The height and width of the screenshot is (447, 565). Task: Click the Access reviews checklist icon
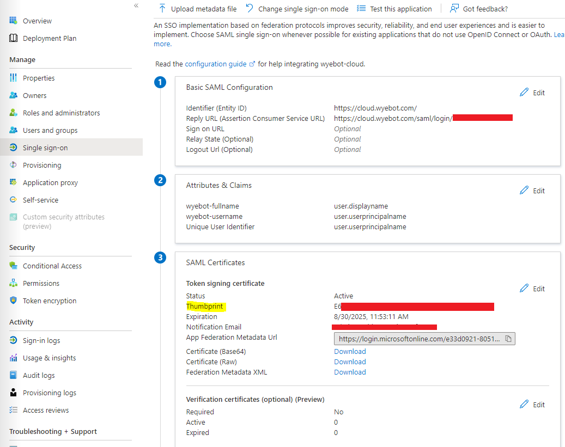pyautogui.click(x=13, y=410)
